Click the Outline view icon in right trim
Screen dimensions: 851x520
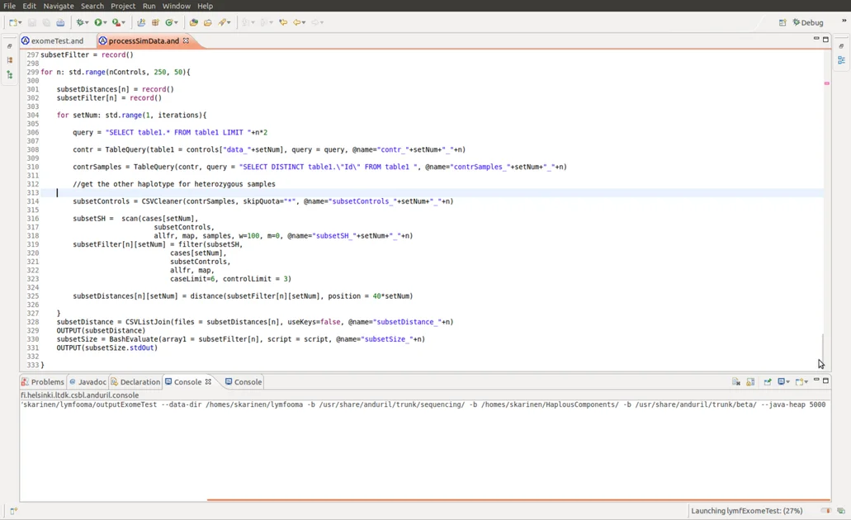click(x=841, y=60)
